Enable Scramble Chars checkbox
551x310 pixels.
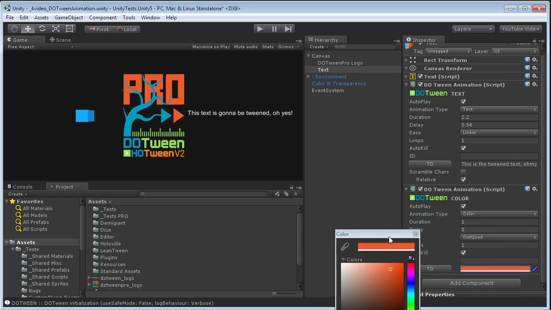(463, 172)
